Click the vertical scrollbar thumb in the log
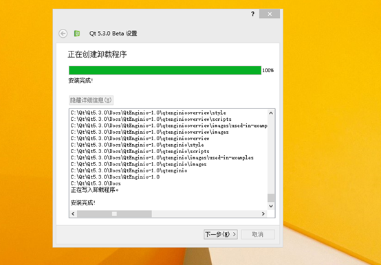Image resolution: width=381 pixels, height=265 pixels. pyautogui.click(x=271, y=198)
